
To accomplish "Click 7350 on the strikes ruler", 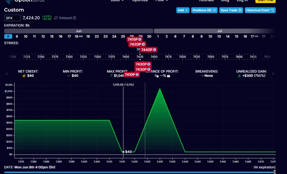I will click(x=97, y=57).
